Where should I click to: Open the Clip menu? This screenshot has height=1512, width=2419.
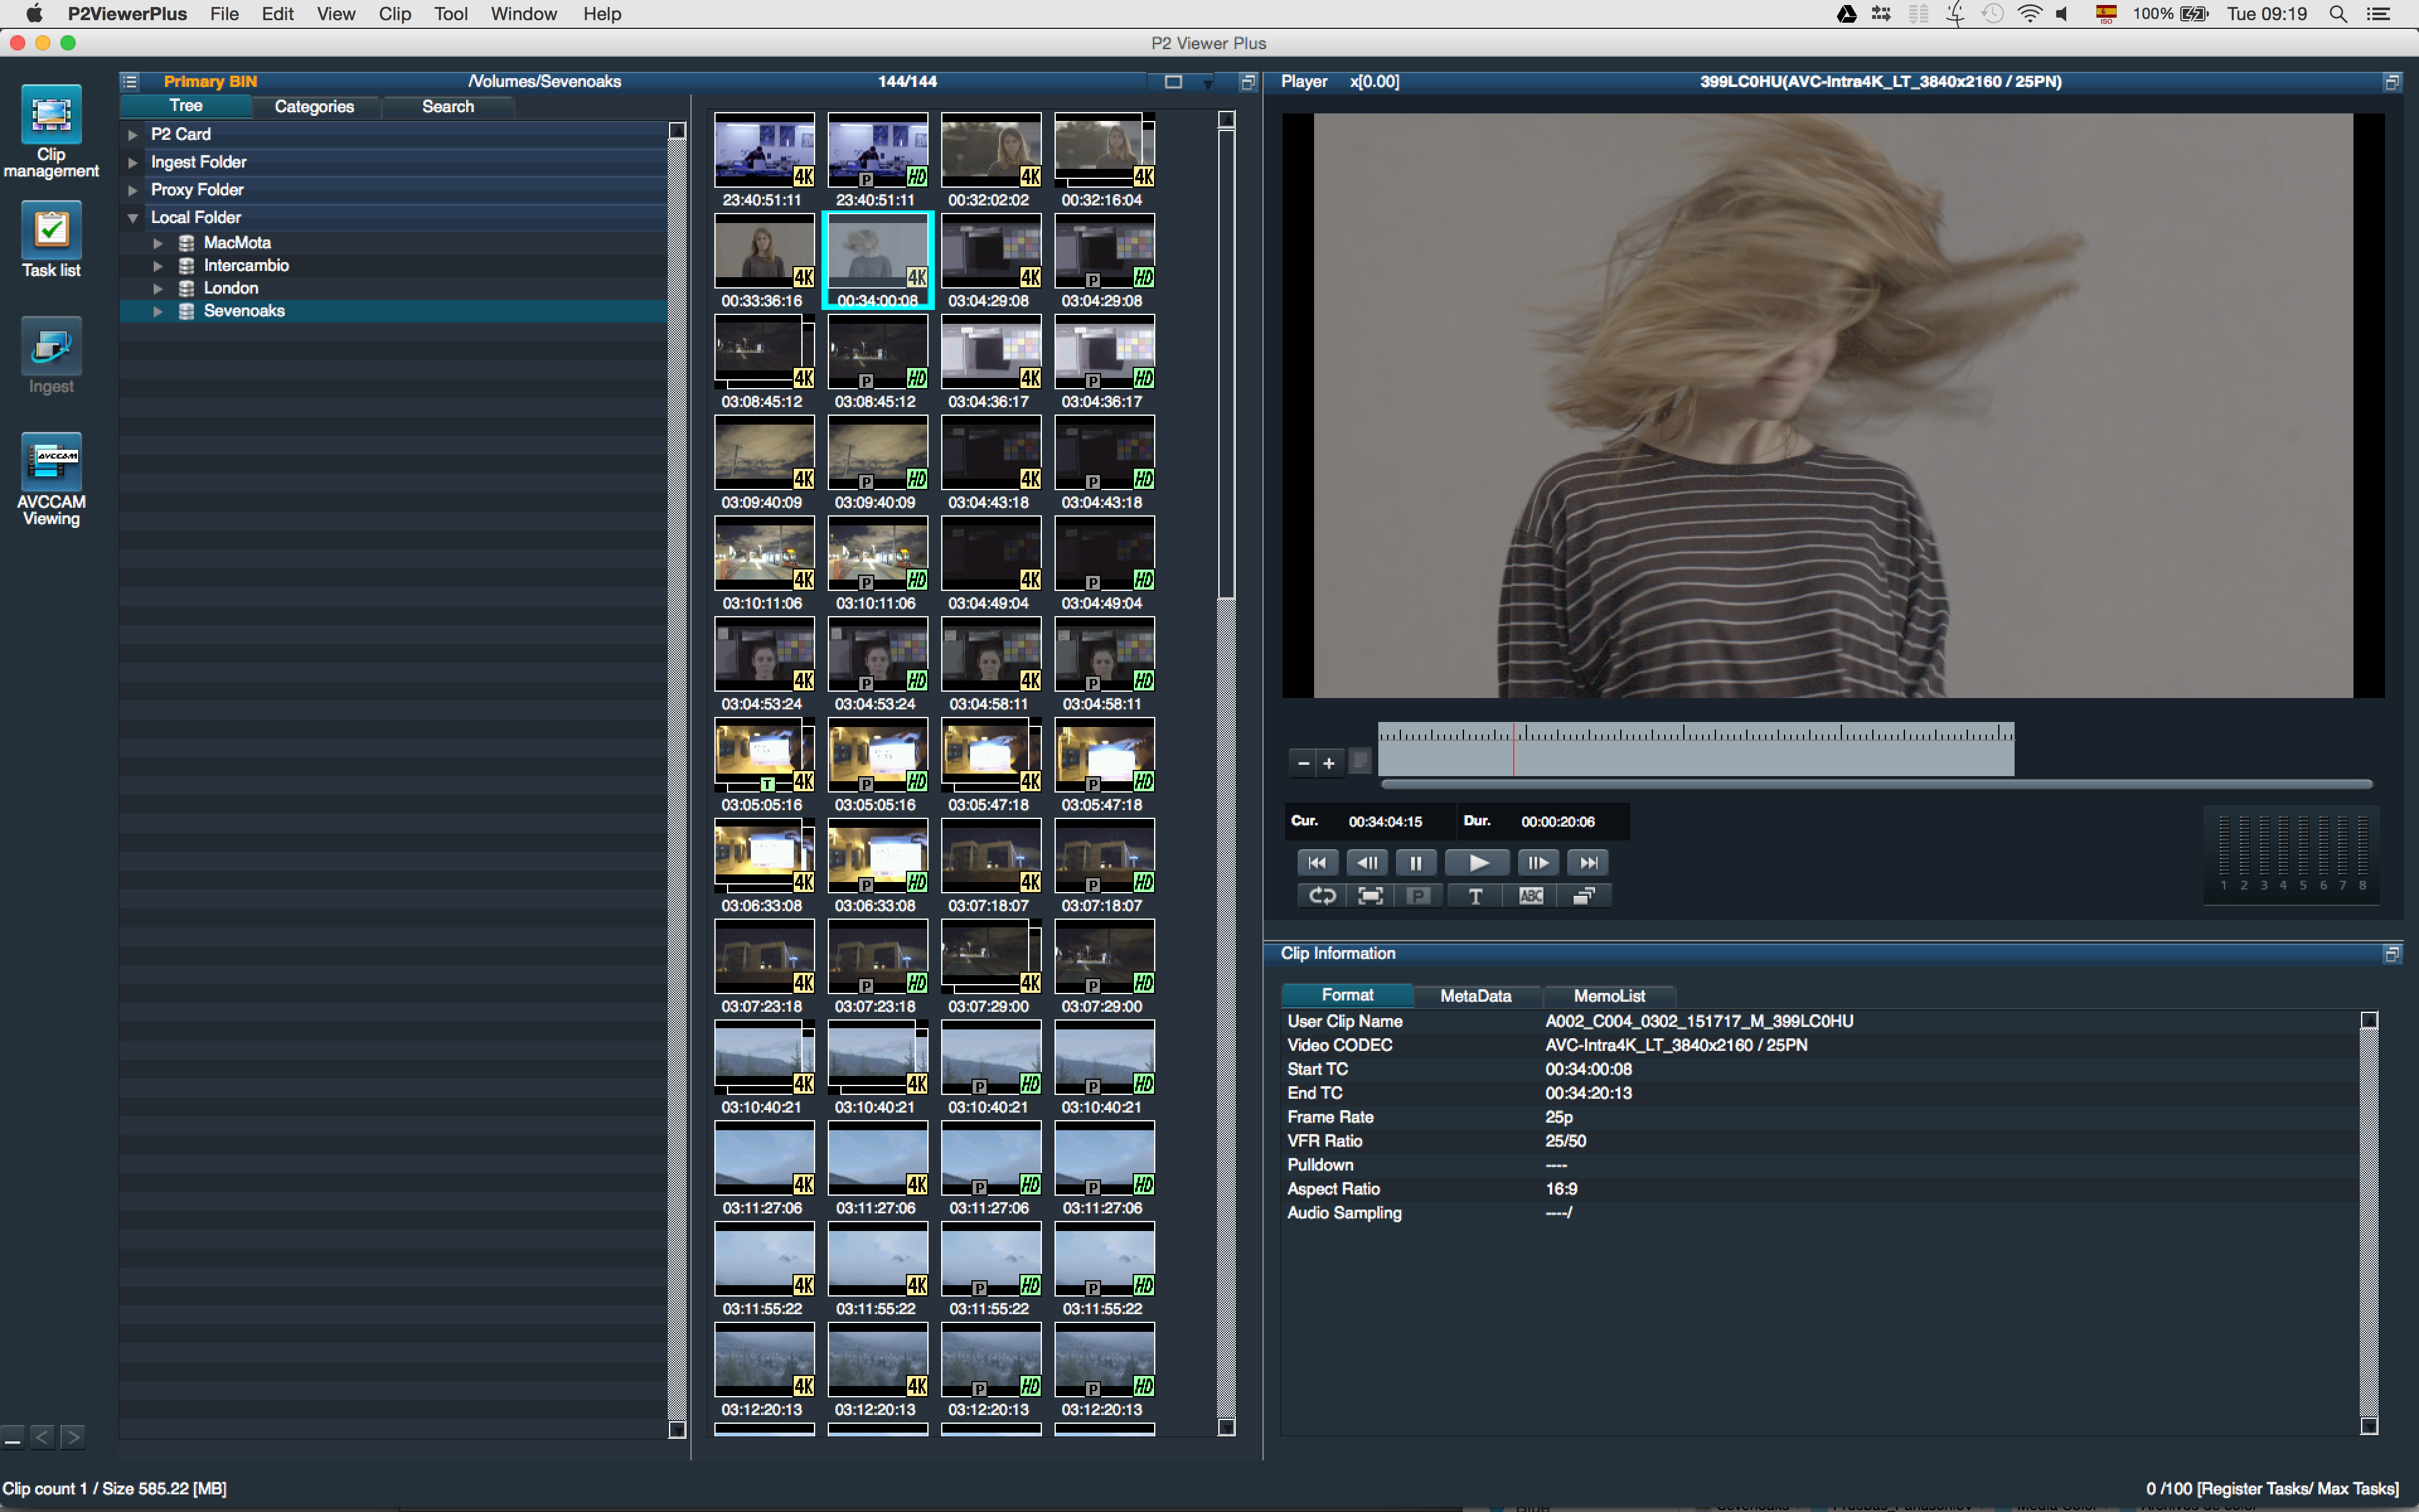(395, 14)
